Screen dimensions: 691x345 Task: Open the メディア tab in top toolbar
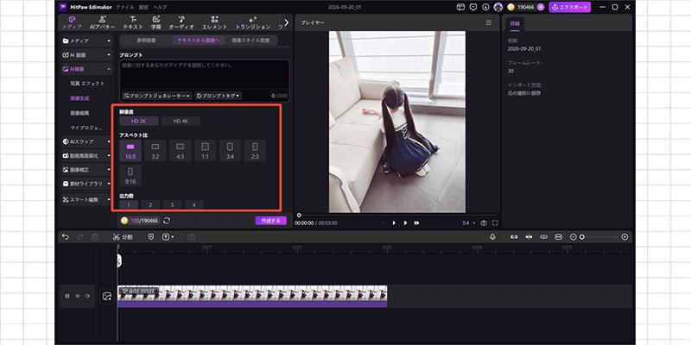pos(72,22)
